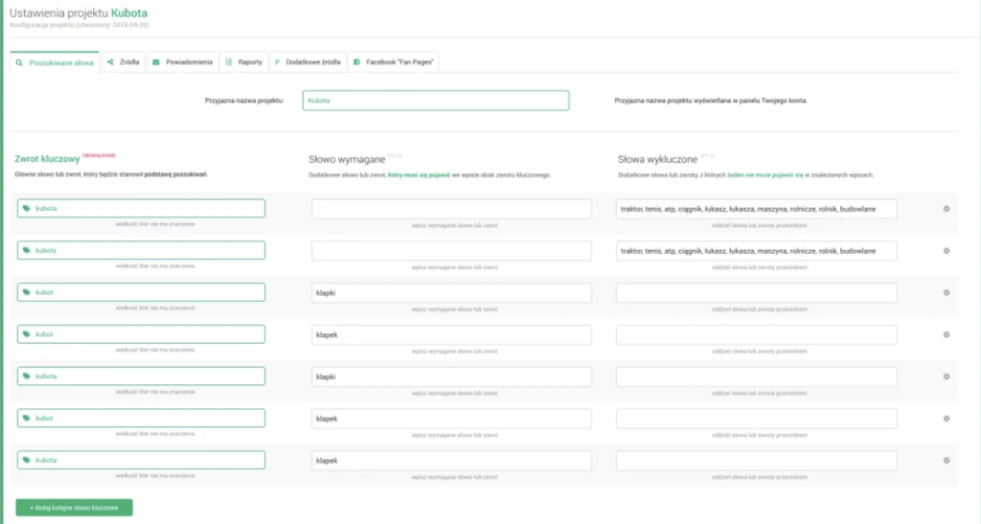Delete the kubot row requiring klapki
This screenshot has width=981, height=524.
tap(946, 292)
